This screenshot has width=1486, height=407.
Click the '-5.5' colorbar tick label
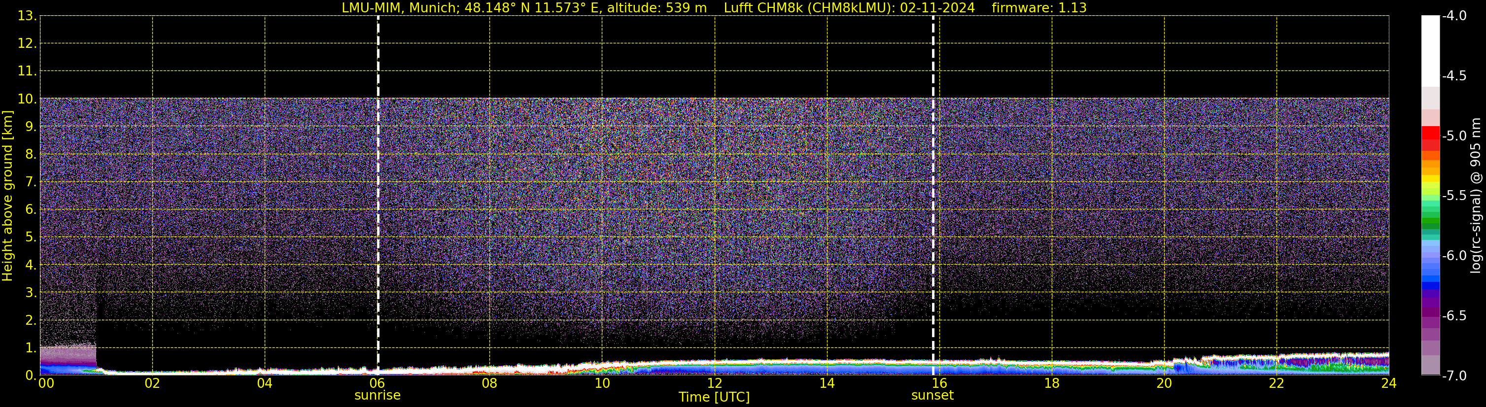[1454, 196]
